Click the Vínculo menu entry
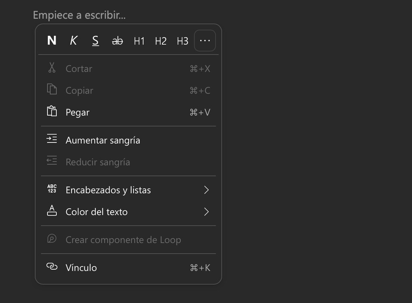Image resolution: width=412 pixels, height=303 pixels. (x=81, y=267)
